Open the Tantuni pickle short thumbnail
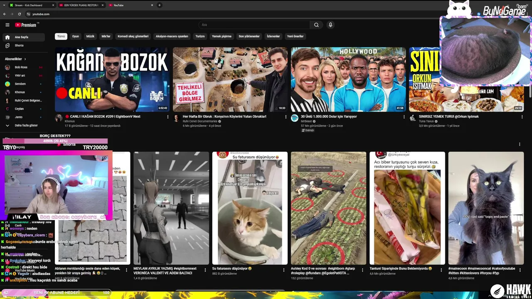This screenshot has height=299, width=532. point(407,208)
